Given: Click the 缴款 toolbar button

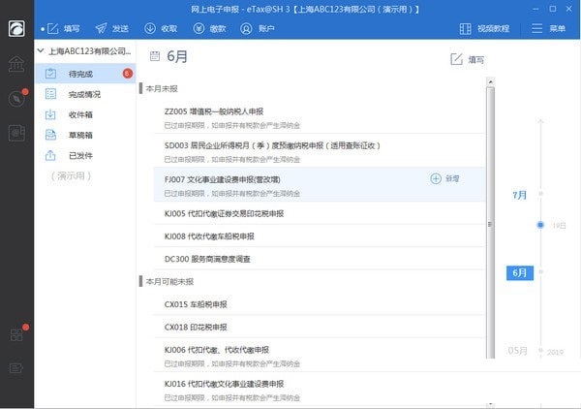Looking at the screenshot, I should click(x=209, y=28).
